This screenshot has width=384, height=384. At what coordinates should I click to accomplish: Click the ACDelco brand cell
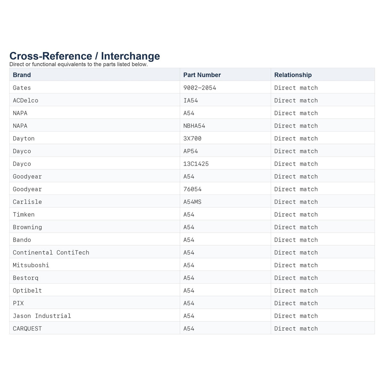26,100
